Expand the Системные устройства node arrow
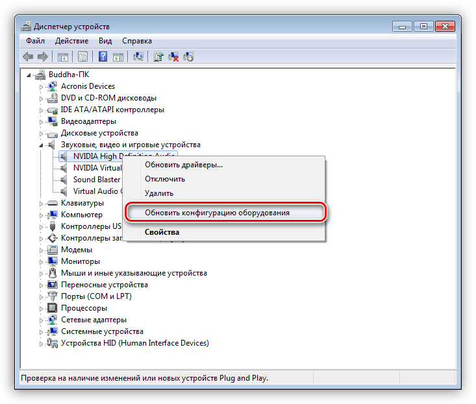Image resolution: width=476 pixels, height=404 pixels. point(41,332)
